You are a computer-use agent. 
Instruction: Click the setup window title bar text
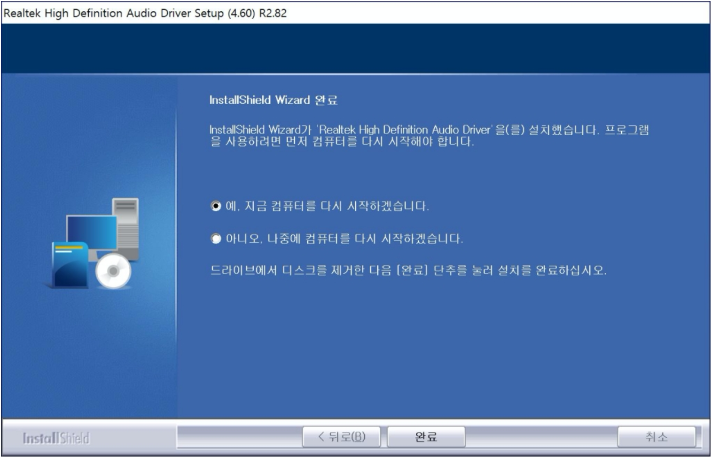coord(145,13)
